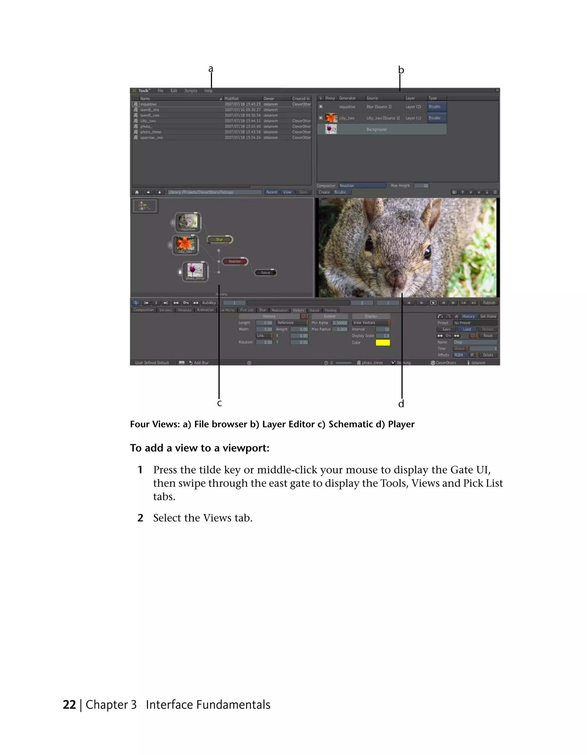Switch to the Pick List tab
Screen dimensions: 587x755
[x=247, y=310]
